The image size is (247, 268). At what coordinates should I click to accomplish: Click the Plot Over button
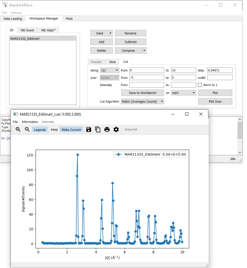click(215, 101)
